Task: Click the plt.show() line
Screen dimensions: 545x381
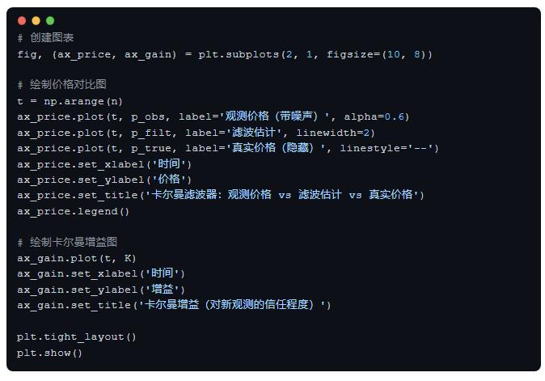Action: [50, 353]
